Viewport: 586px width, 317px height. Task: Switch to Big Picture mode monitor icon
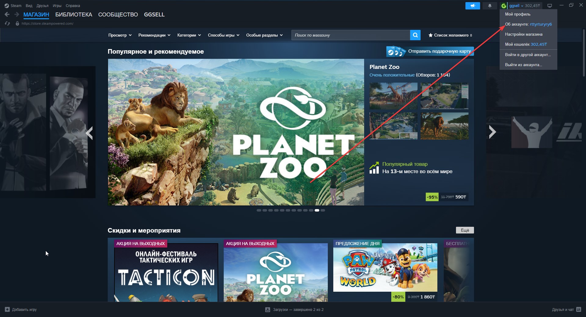(x=550, y=6)
